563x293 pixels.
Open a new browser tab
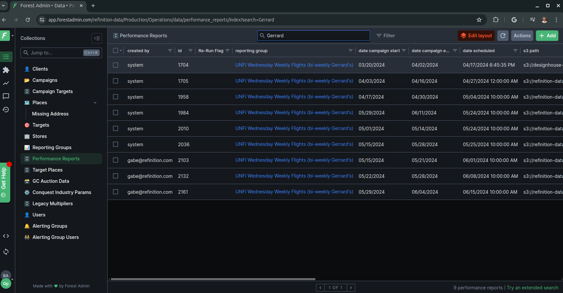pos(93,6)
